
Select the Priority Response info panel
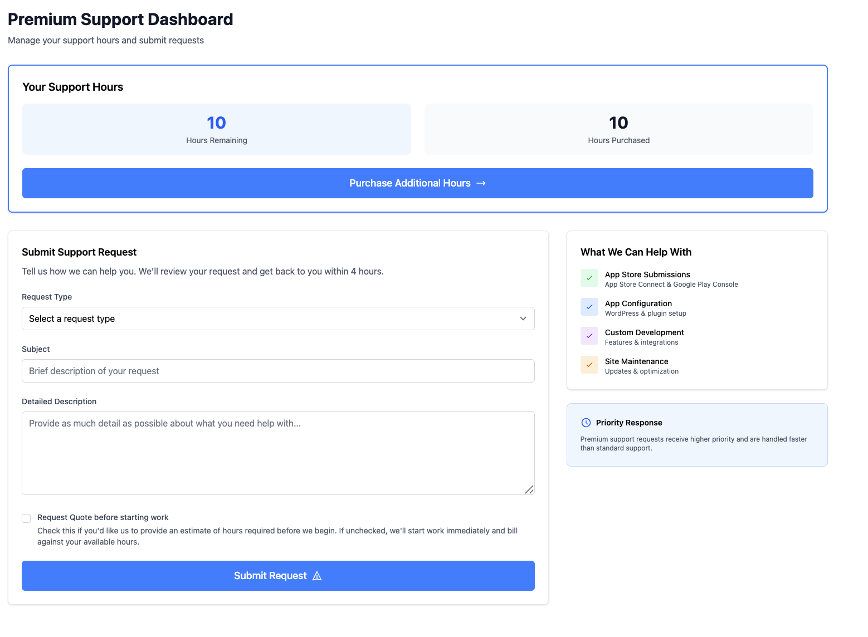pos(696,434)
